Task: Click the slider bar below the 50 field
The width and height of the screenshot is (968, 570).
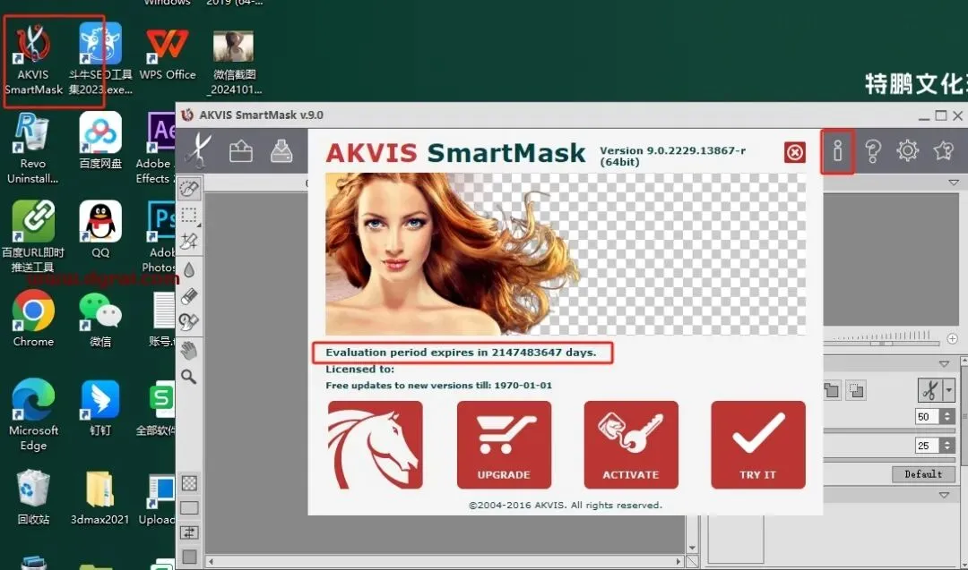Action: [889, 430]
